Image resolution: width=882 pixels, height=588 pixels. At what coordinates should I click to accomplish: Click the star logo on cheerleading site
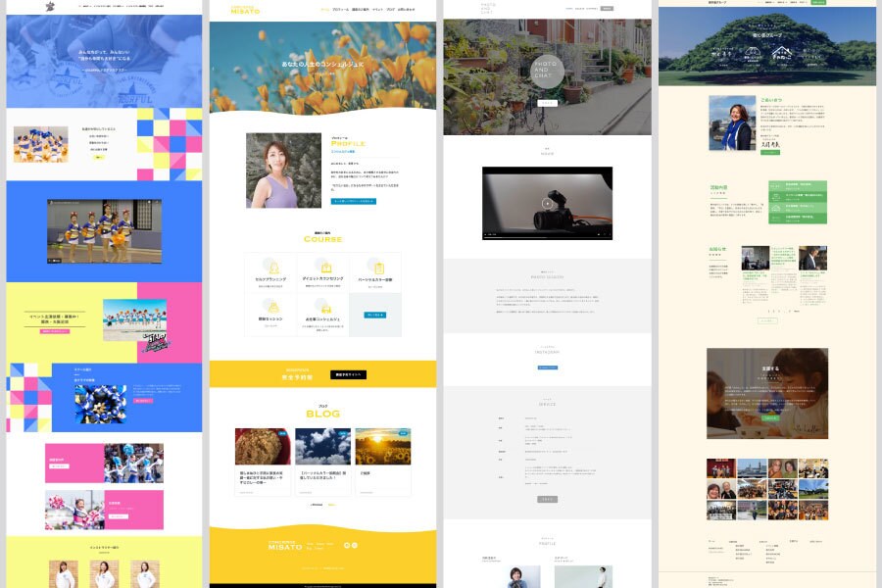point(51,7)
